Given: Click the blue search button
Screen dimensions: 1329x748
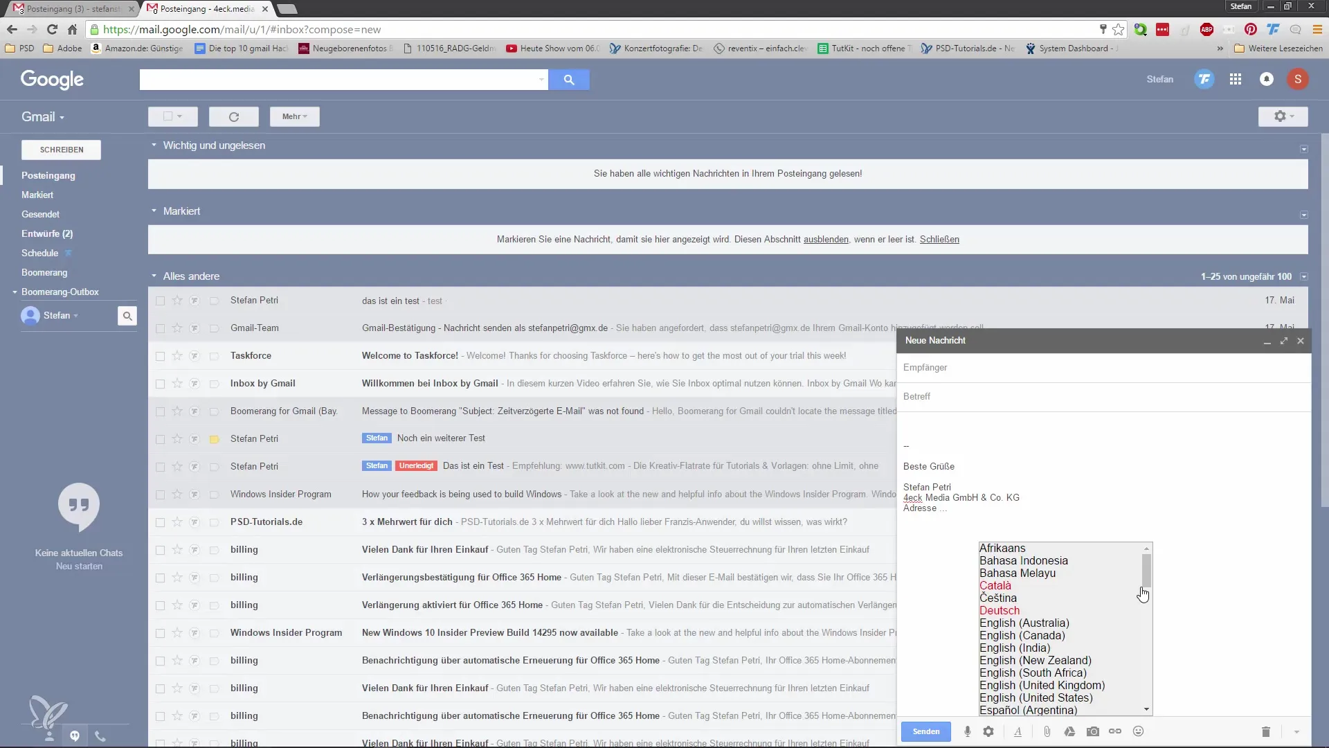Looking at the screenshot, I should point(569,80).
